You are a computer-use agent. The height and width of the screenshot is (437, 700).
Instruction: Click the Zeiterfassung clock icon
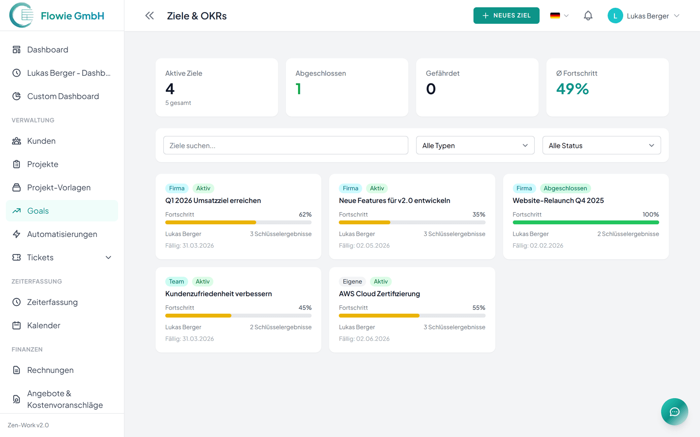click(17, 302)
